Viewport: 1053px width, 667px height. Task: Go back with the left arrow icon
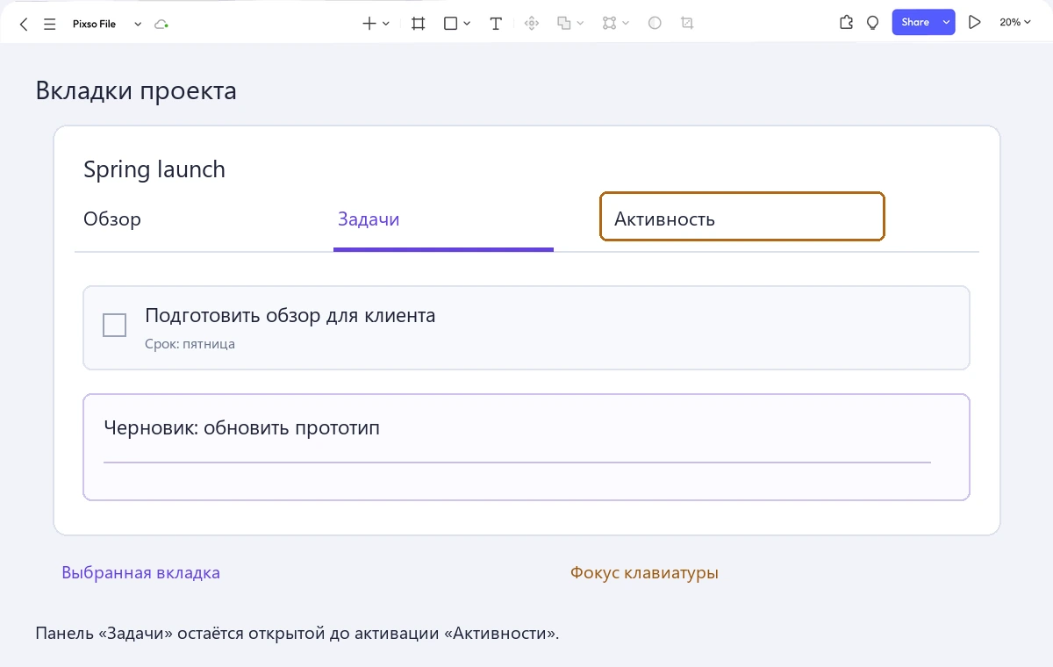(24, 24)
